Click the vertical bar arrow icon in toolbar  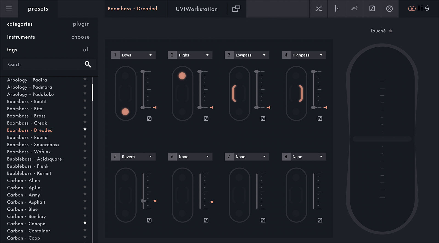(336, 9)
